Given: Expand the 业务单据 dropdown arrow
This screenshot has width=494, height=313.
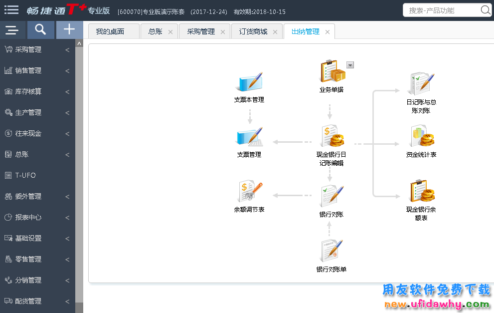Looking at the screenshot, I should [350, 65].
